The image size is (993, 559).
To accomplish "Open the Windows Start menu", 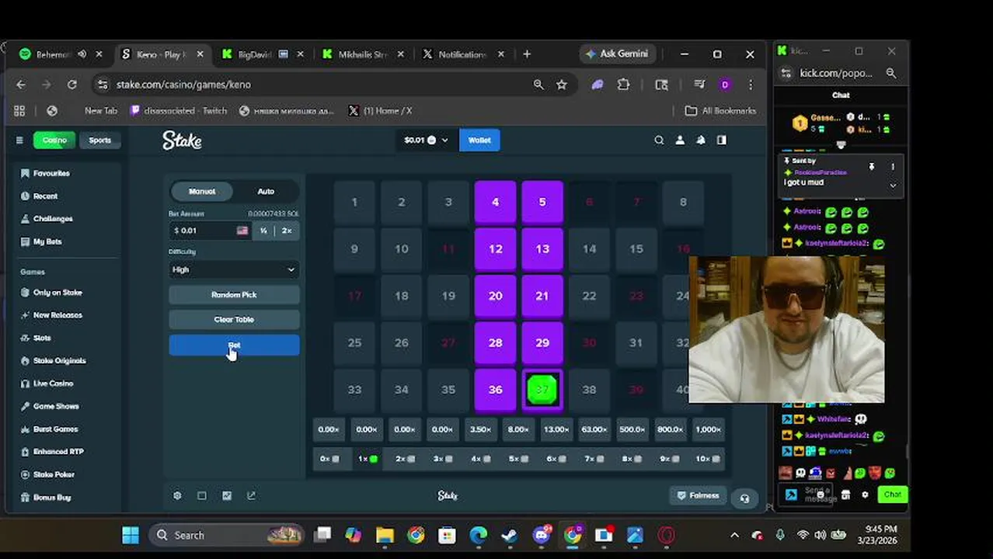I will click(131, 535).
